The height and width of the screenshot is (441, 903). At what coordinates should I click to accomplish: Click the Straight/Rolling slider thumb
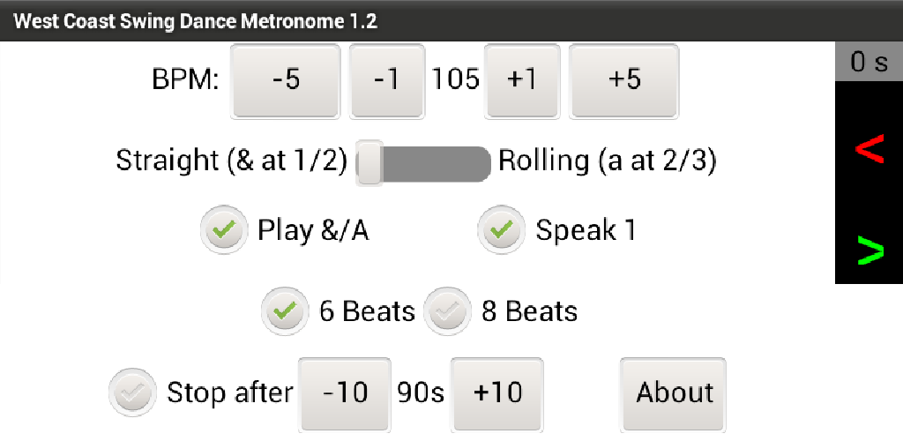369,163
